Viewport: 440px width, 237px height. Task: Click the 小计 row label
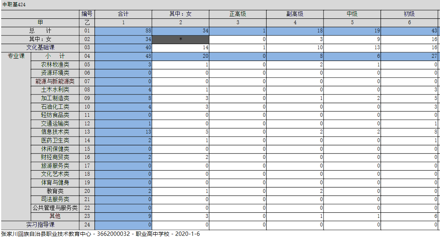point(55,56)
